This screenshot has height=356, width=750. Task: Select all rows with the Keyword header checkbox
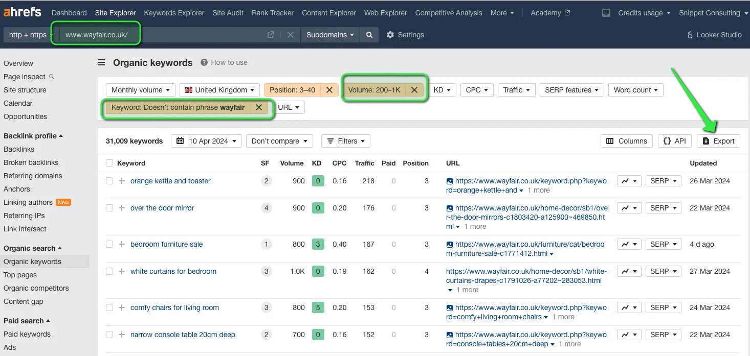pyautogui.click(x=109, y=163)
